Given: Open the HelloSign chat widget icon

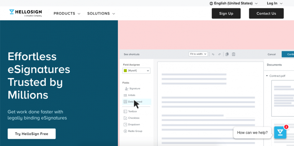Looking at the screenshot, I should tap(280, 133).
